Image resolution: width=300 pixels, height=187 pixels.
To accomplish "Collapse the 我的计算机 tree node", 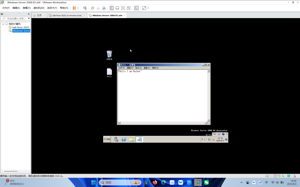I will [x=3, y=24].
